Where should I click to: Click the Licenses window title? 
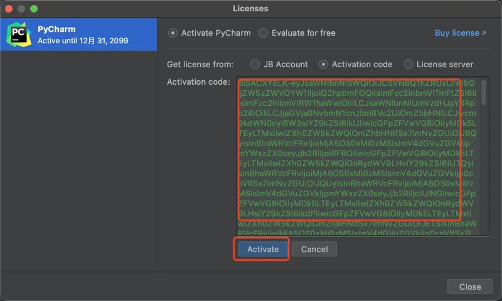250,8
